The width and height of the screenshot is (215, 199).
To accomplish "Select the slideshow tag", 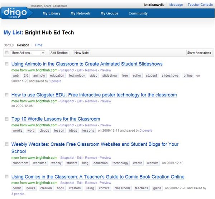I will (x=110, y=76).
